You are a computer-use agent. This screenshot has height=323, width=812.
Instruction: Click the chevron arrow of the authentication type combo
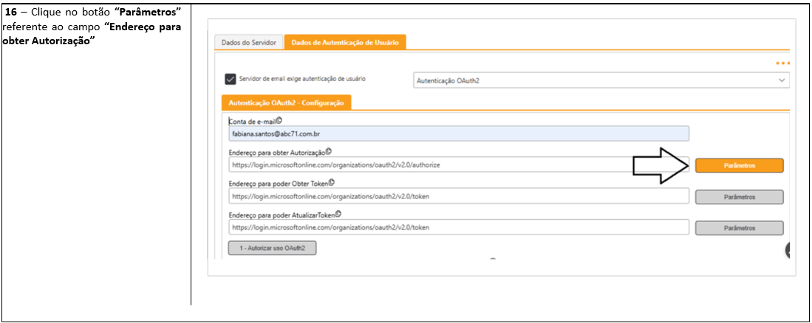[x=782, y=80]
